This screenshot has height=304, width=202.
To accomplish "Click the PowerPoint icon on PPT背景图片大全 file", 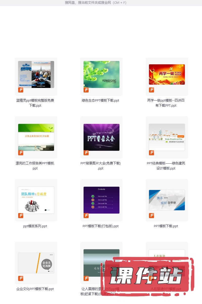I will 86,153.
